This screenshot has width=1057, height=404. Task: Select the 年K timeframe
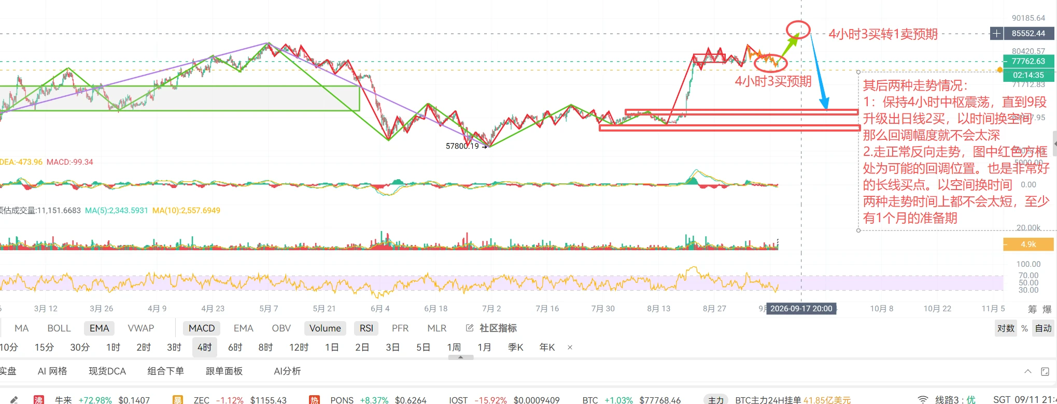(x=547, y=348)
